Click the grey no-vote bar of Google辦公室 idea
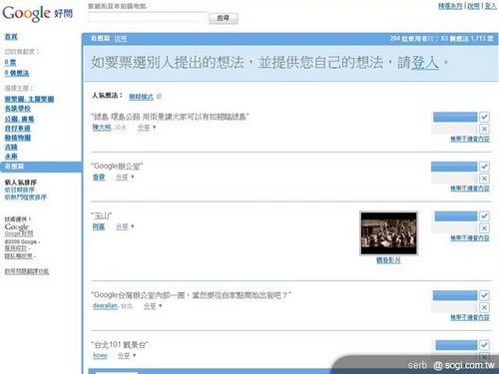Screen dimensions: 499x374 (454, 179)
